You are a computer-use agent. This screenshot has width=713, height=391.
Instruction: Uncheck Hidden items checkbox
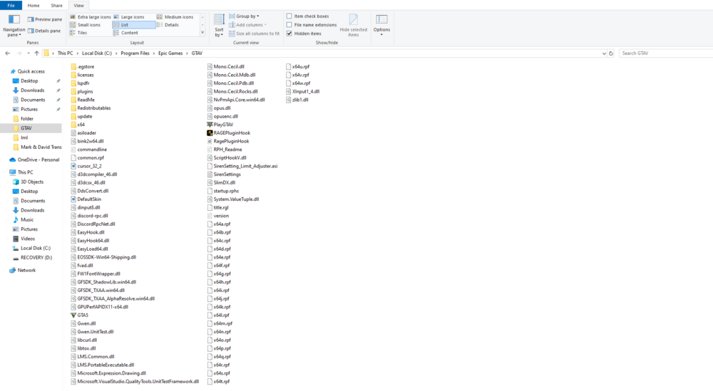[289, 33]
